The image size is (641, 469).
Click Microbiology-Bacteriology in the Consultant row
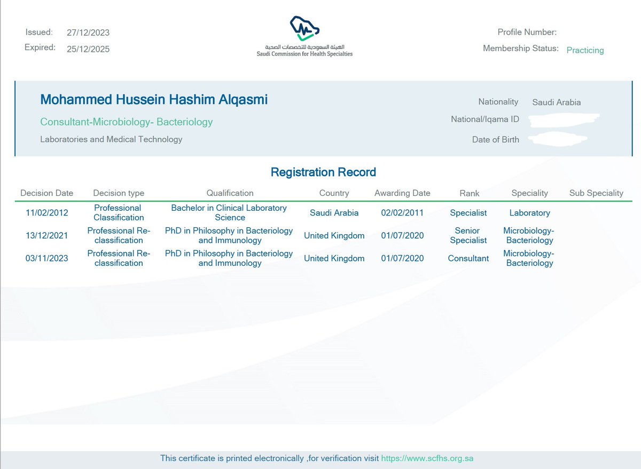pos(529,258)
